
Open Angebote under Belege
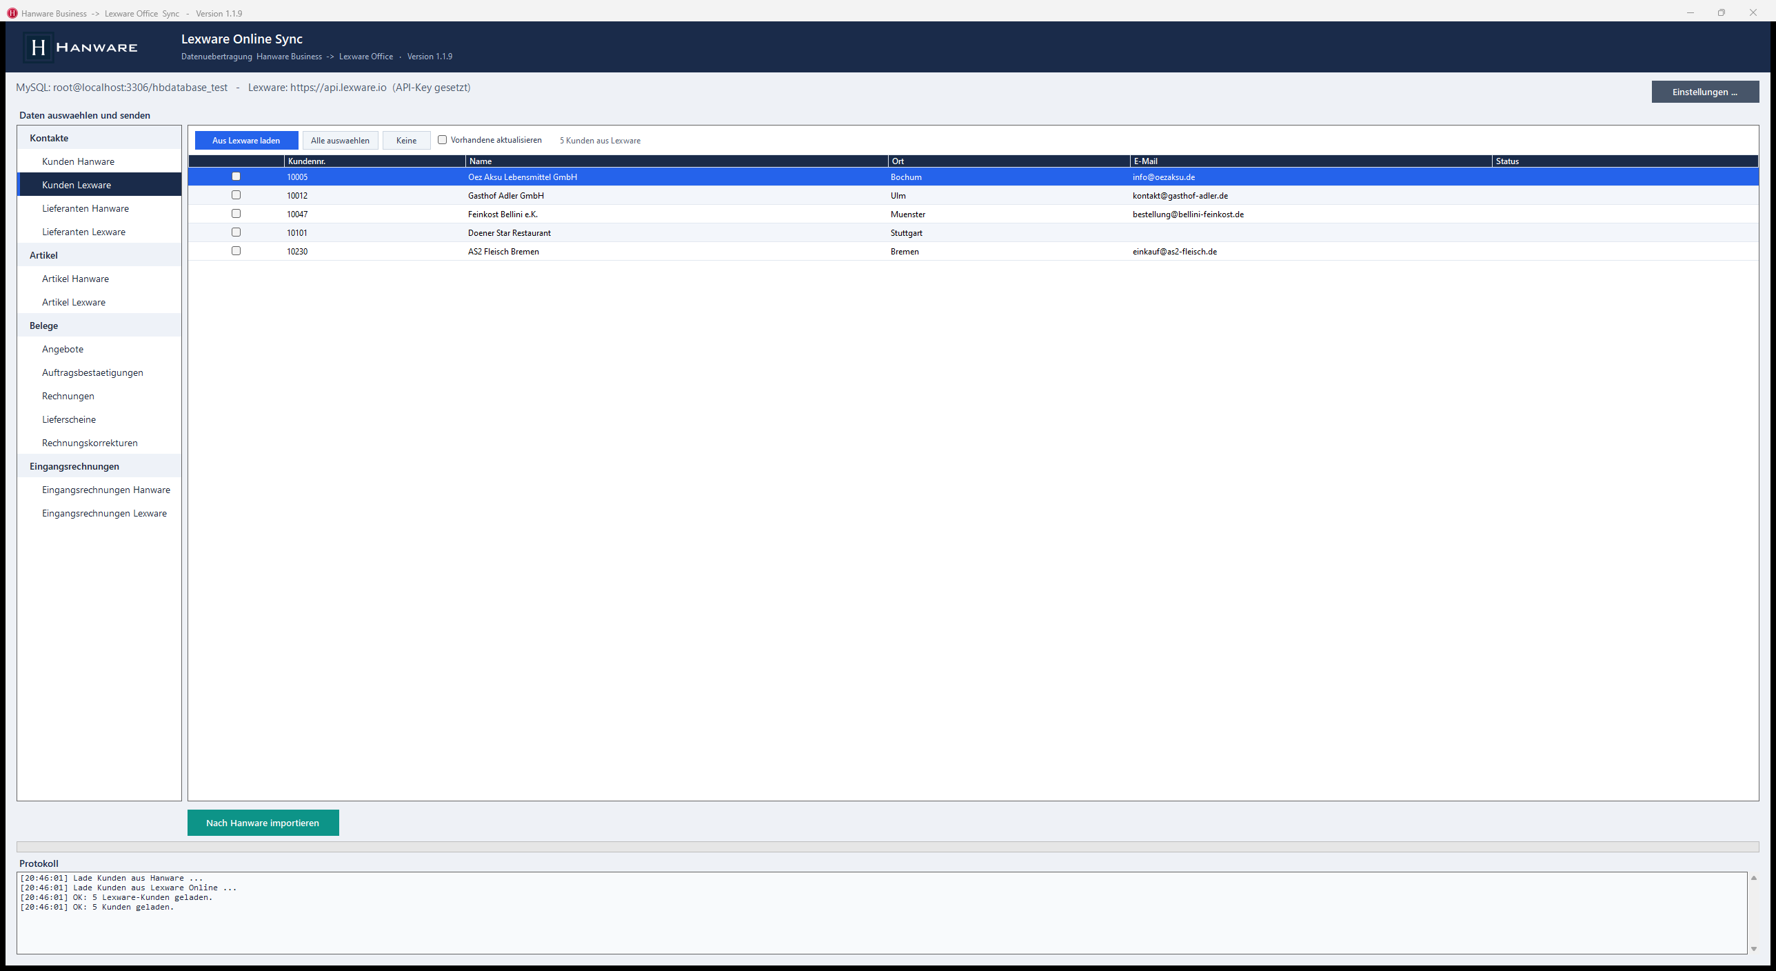click(99, 349)
